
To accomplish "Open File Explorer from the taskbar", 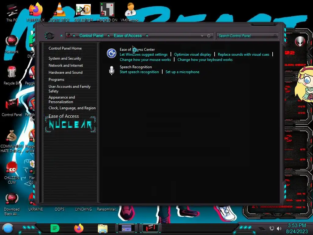I will click(x=103, y=228).
